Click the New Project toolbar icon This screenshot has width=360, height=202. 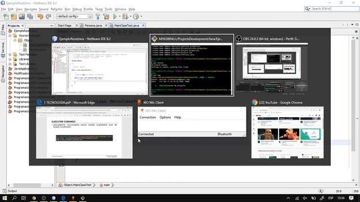(x=13, y=16)
